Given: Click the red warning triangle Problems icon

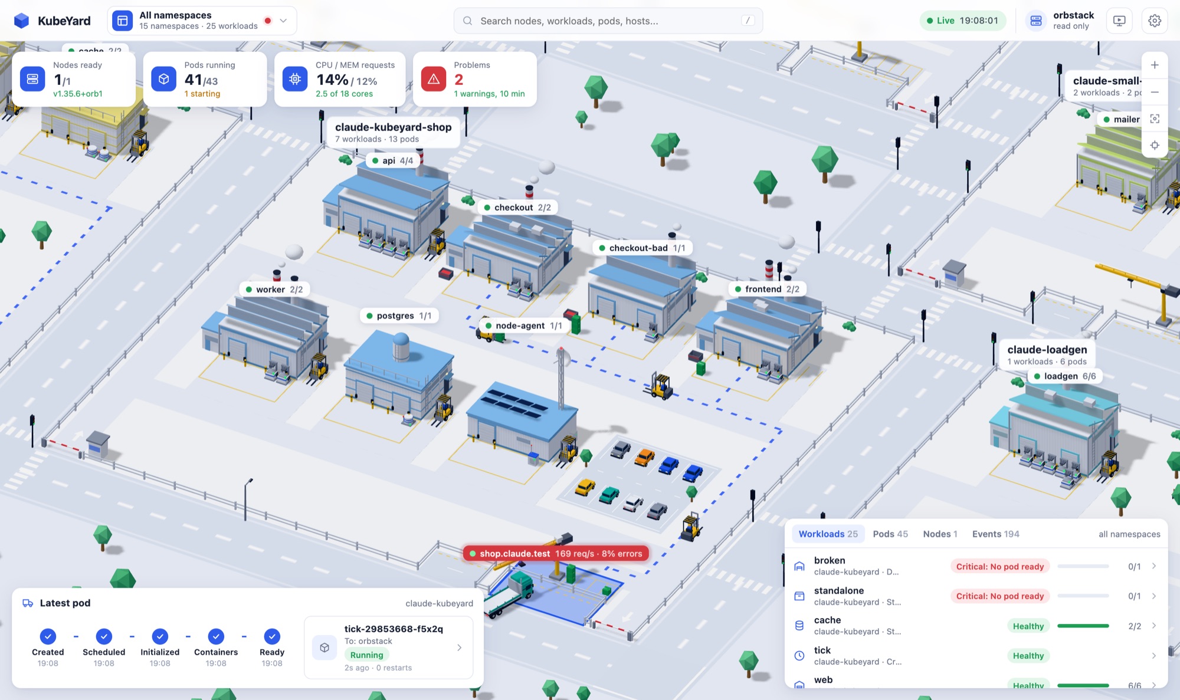Looking at the screenshot, I should [x=434, y=79].
